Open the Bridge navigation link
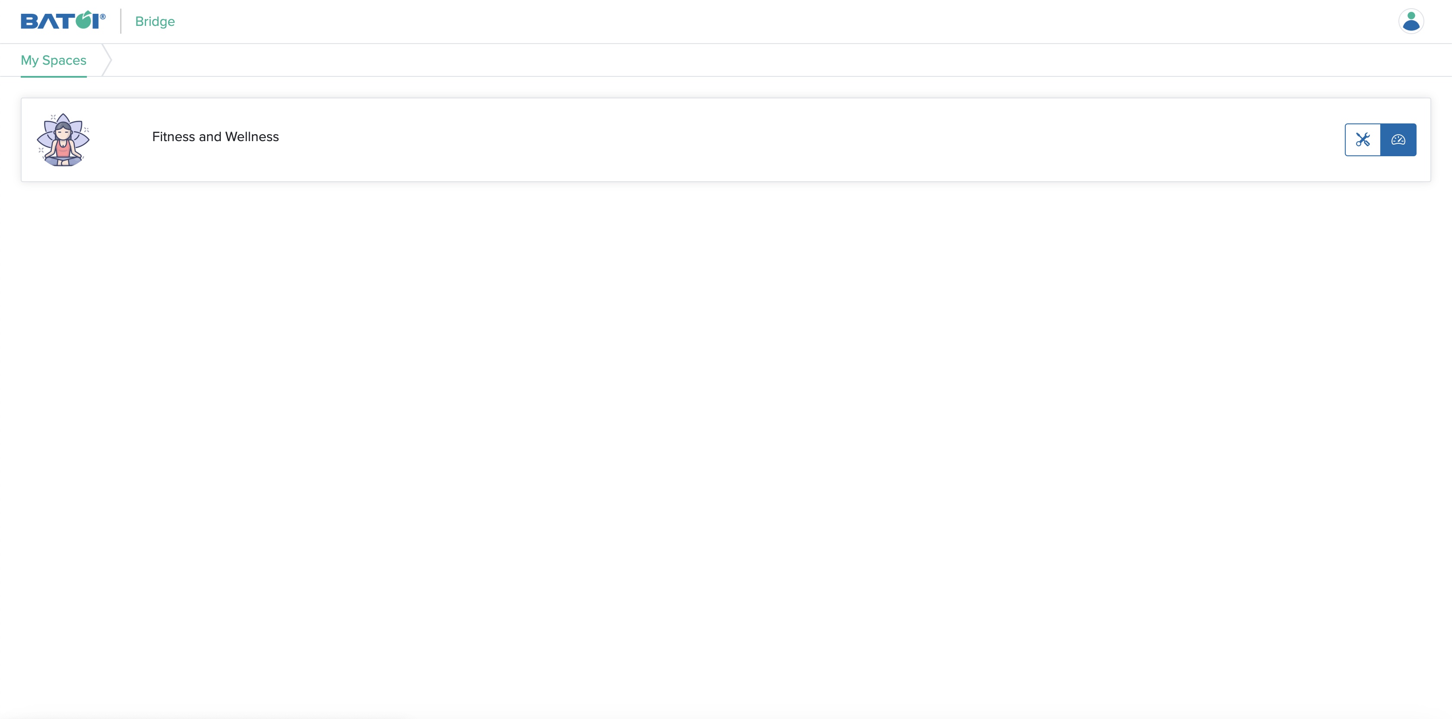Viewport: 1452px width, 719px height. tap(155, 21)
